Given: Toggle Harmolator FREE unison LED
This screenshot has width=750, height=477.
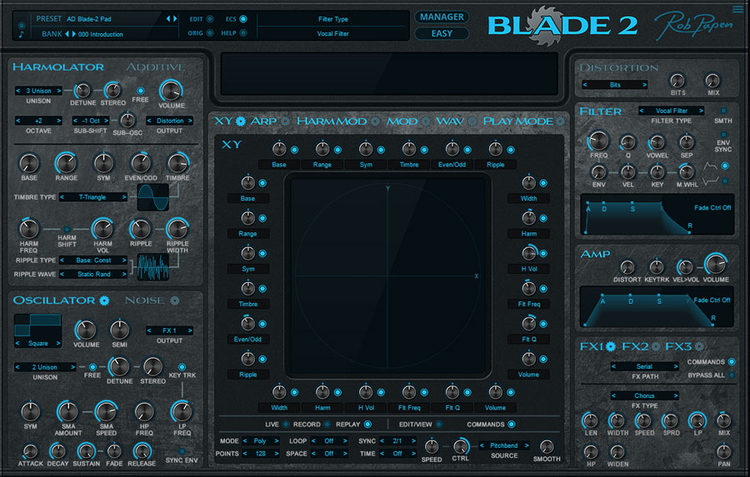Looking at the screenshot, I should click(141, 91).
